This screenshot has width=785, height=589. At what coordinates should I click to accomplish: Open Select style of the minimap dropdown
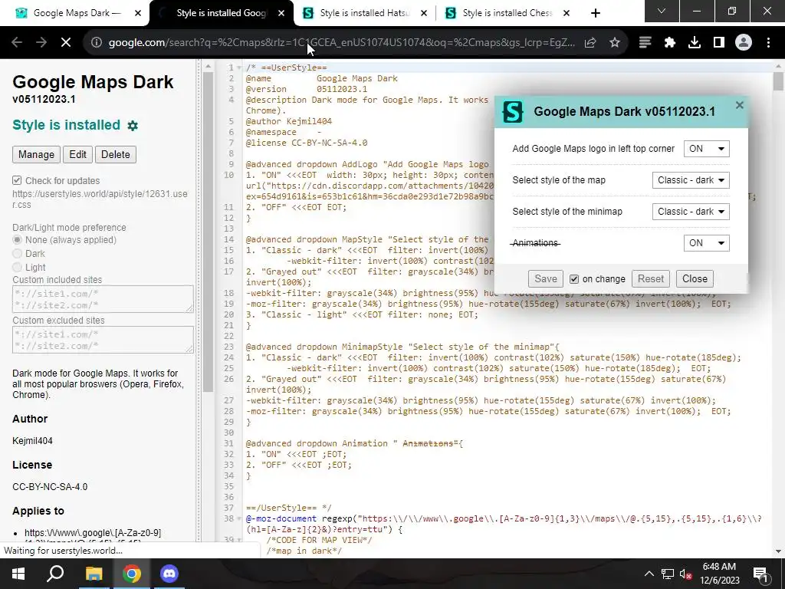(691, 212)
